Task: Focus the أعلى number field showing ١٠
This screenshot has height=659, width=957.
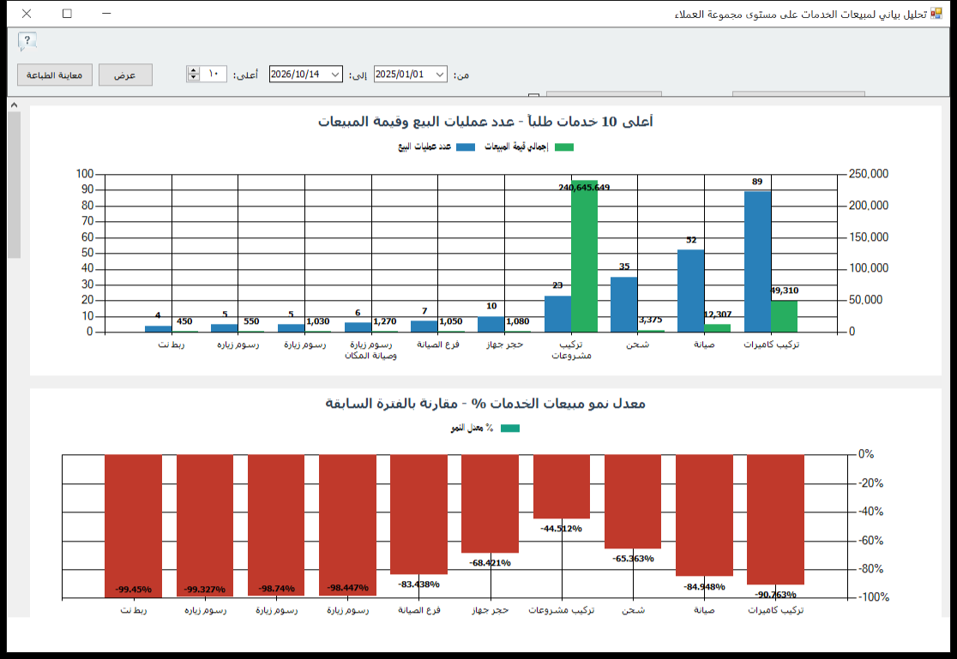Action: [x=214, y=74]
